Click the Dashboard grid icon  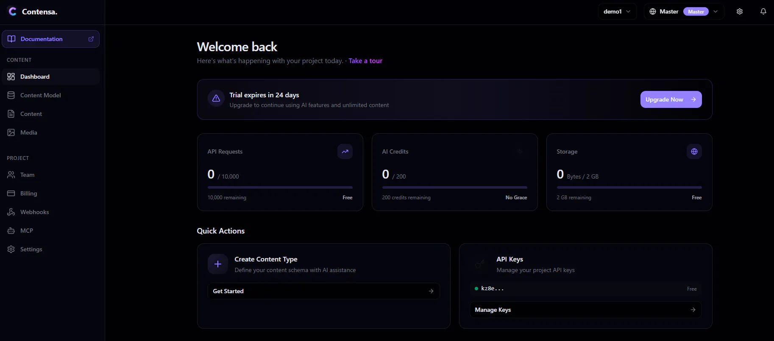(x=11, y=77)
